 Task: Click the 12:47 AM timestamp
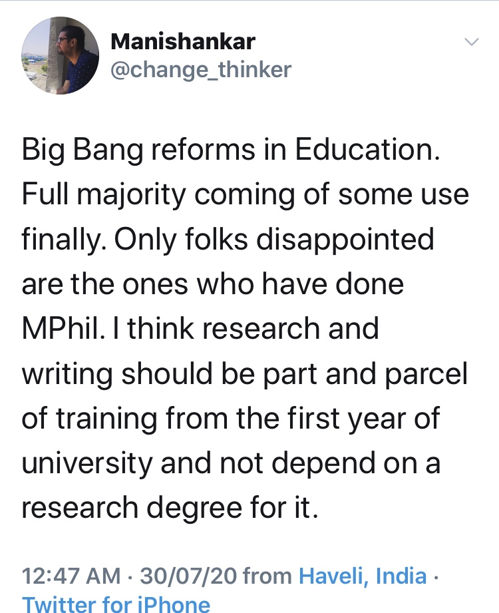pos(71,576)
